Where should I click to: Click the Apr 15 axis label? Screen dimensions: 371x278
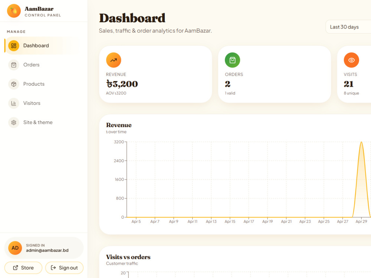click(x=230, y=222)
